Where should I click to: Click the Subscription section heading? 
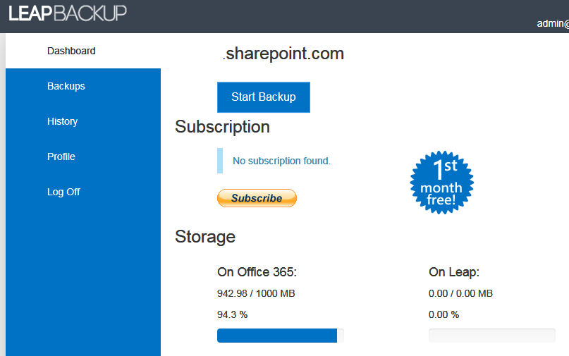coord(222,127)
